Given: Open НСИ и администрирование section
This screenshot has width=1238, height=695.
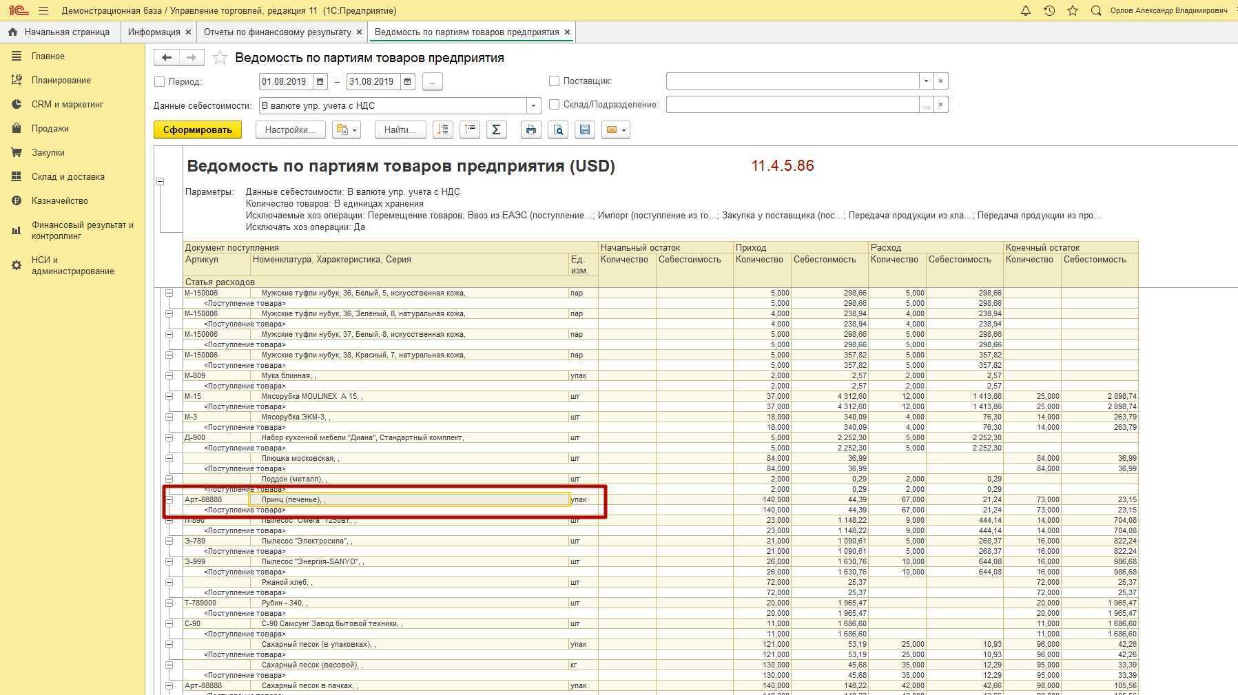Looking at the screenshot, I should (72, 266).
